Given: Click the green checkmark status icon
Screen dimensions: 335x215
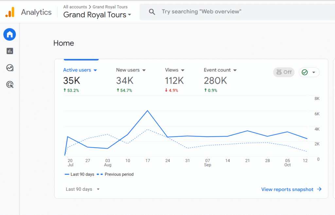Looking at the screenshot, I should point(305,72).
